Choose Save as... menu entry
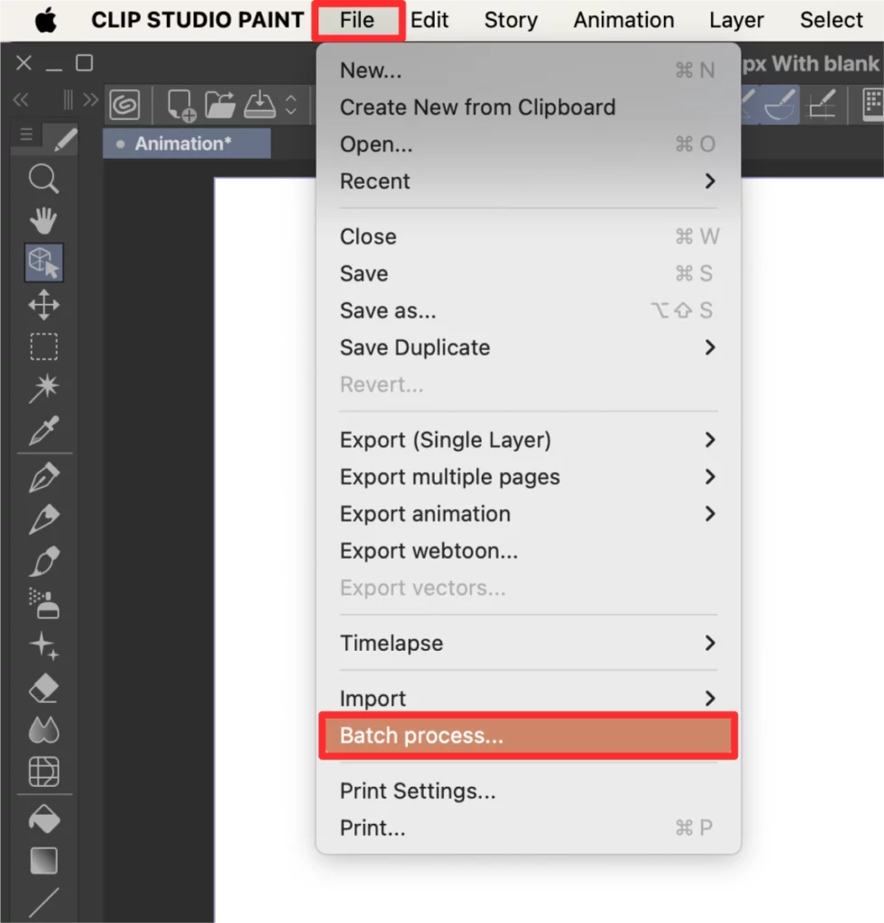884x923 pixels. coord(529,311)
